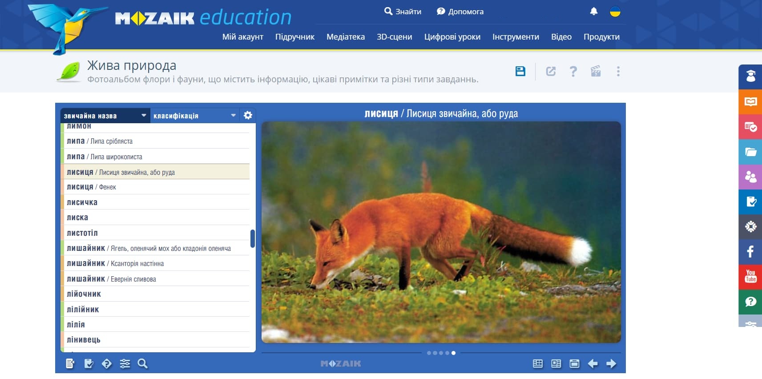Click the sliders filter icon in bottom toolbar

click(x=125, y=363)
